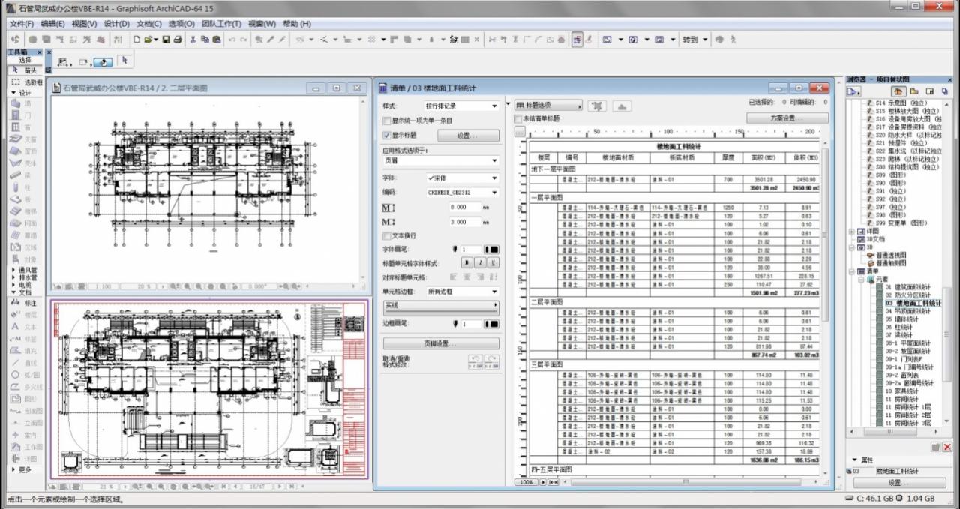Image resolution: width=960 pixels, height=509 pixels.
Task: Uncheck the 显示标题 checkbox
Action: click(387, 136)
